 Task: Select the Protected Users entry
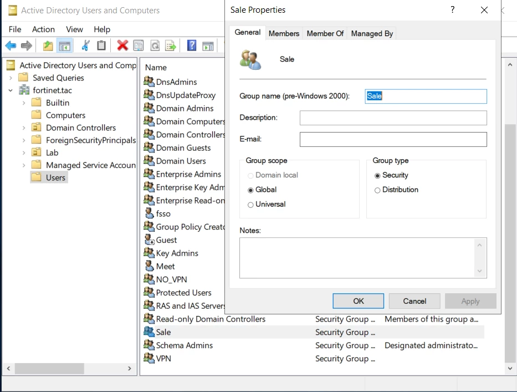tap(183, 292)
